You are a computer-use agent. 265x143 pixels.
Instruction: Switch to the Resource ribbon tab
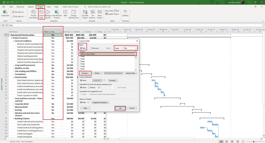[x=20, y=7]
